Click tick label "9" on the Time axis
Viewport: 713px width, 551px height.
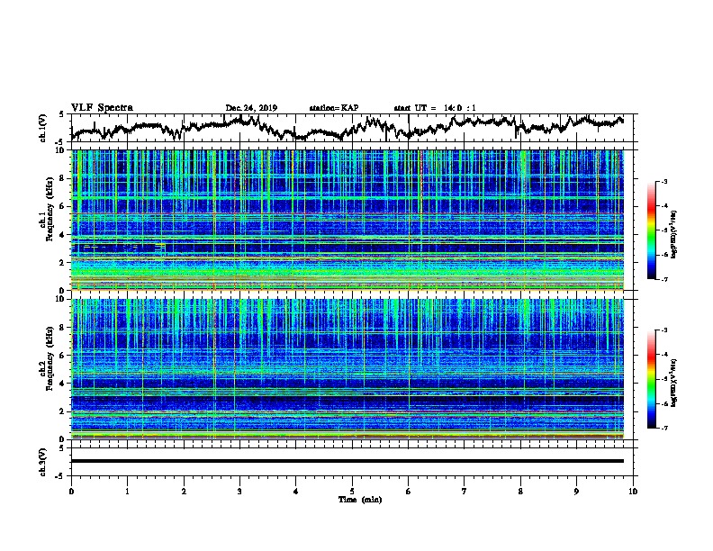pyautogui.click(x=576, y=492)
